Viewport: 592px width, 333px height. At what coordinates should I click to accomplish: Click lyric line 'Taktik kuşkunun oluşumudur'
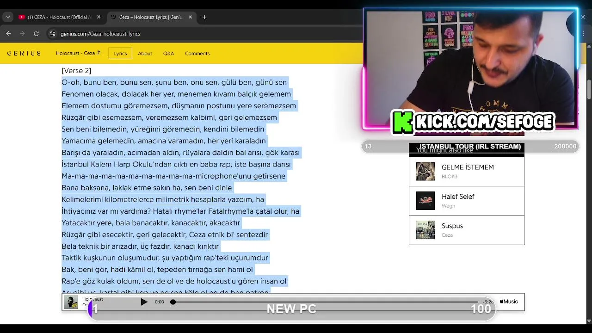click(x=165, y=258)
